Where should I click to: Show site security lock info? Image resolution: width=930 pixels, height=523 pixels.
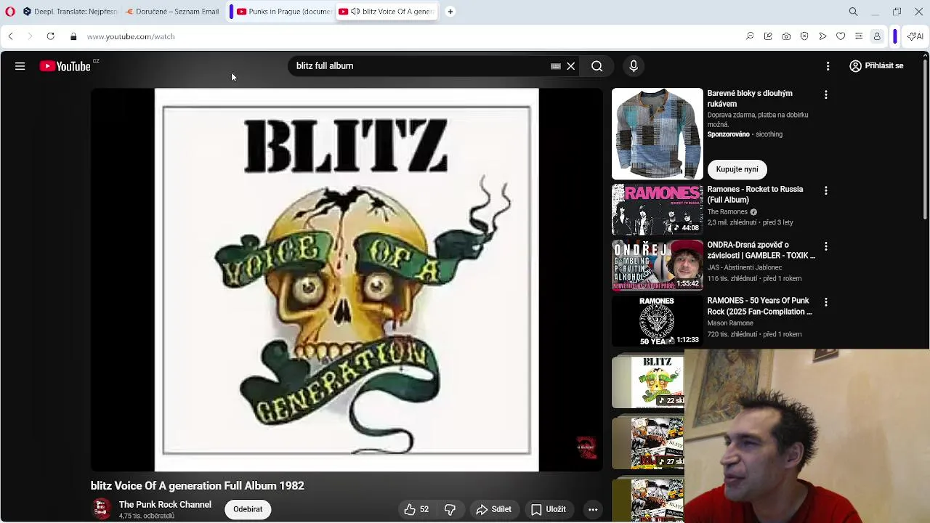[x=73, y=36]
